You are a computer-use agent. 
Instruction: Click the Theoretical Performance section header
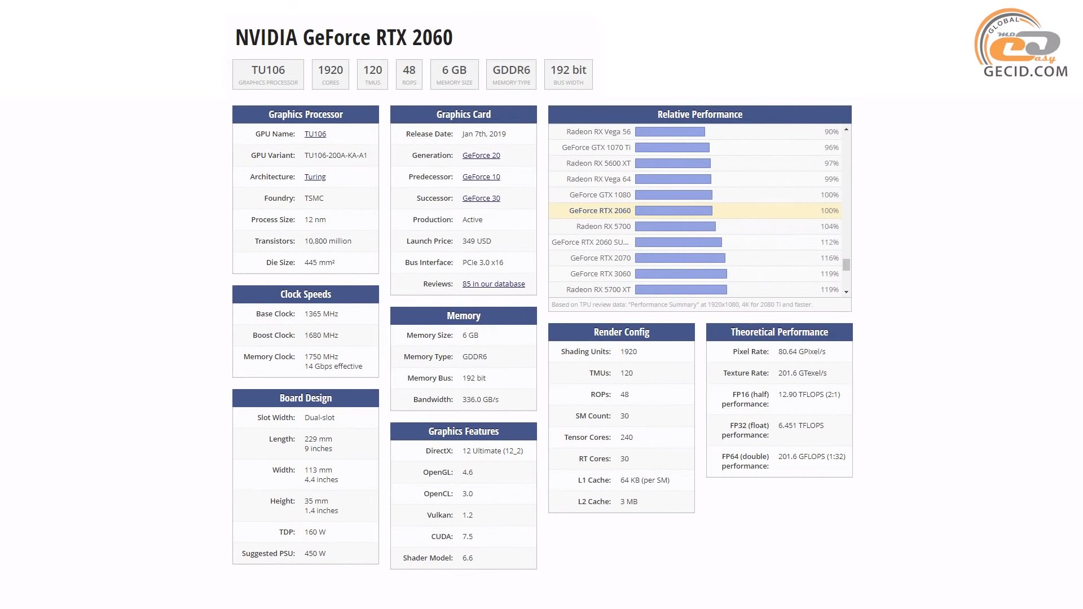tap(780, 332)
